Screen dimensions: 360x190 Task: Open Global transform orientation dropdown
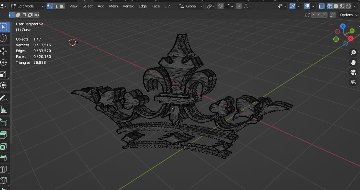(191, 6)
